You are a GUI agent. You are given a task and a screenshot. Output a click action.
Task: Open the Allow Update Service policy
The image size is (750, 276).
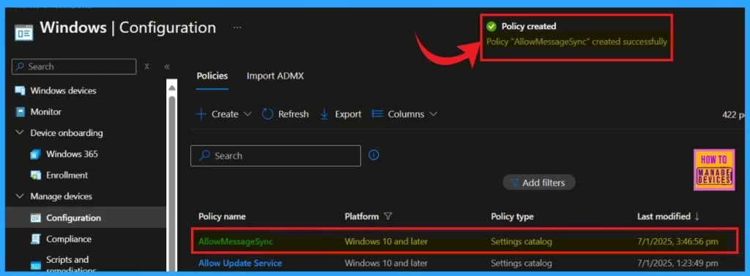240,263
